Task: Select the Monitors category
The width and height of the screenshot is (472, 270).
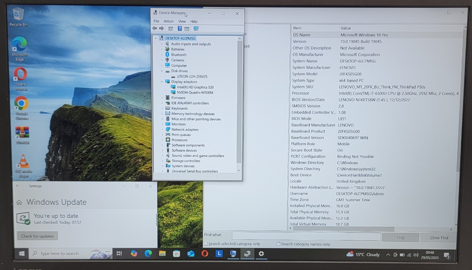Action: 178,124
